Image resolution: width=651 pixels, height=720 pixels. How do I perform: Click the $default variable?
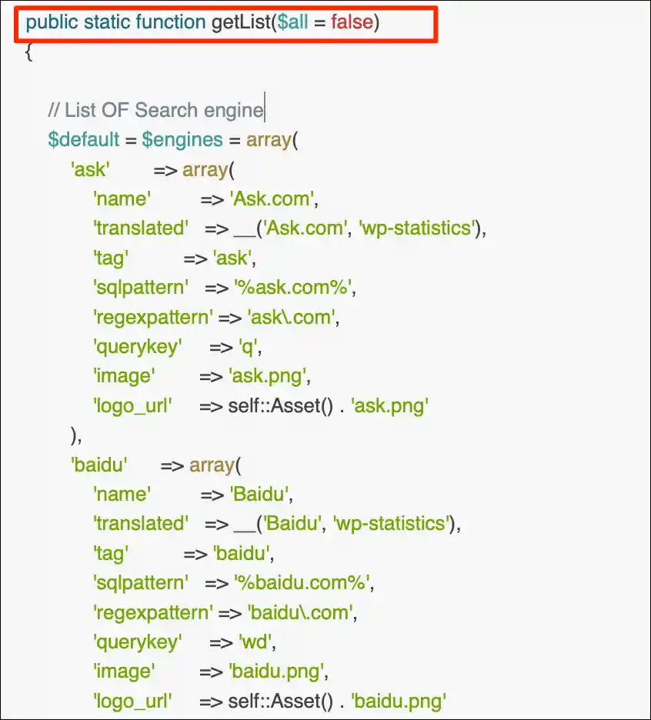pyautogui.click(x=84, y=139)
